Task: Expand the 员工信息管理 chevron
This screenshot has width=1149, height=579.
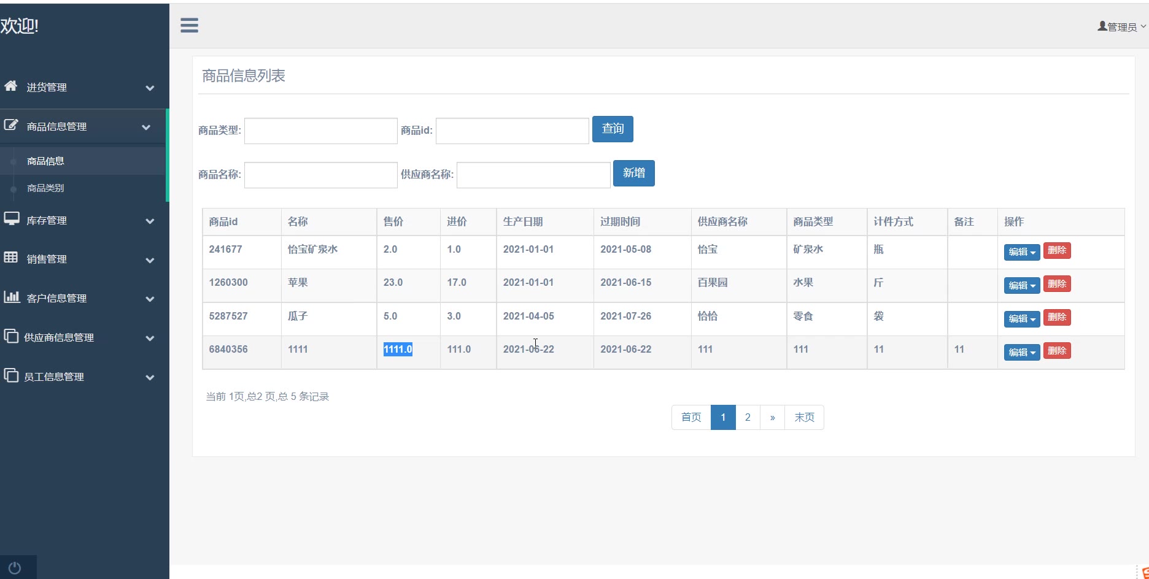Action: 150,378
